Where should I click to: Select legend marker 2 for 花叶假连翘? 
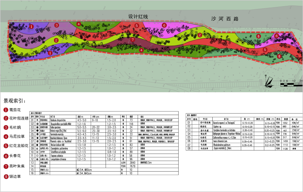click(6, 119)
